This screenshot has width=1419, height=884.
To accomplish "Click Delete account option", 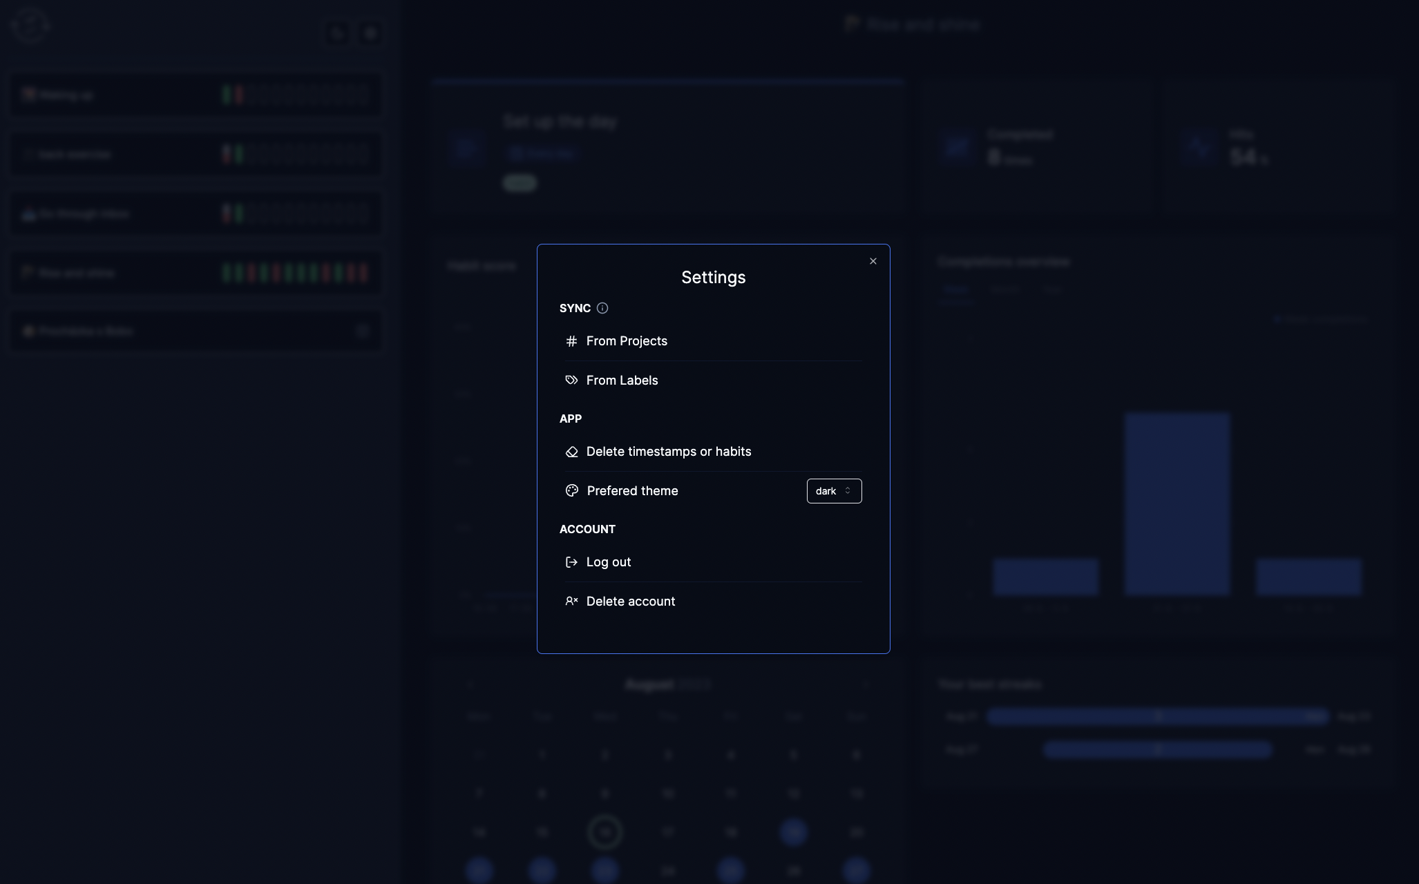I will click(631, 601).
